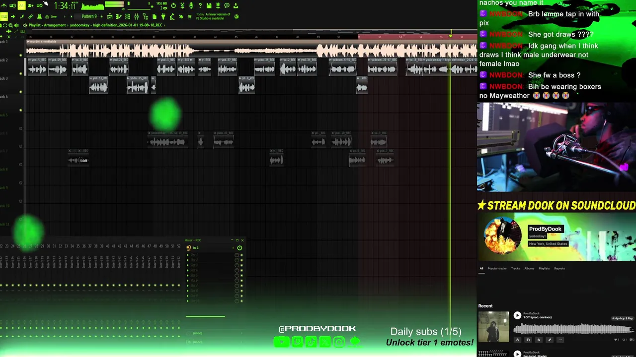Open the Plugin picker plug icon
636x357 pixels.
pyautogui.click(x=163, y=16)
